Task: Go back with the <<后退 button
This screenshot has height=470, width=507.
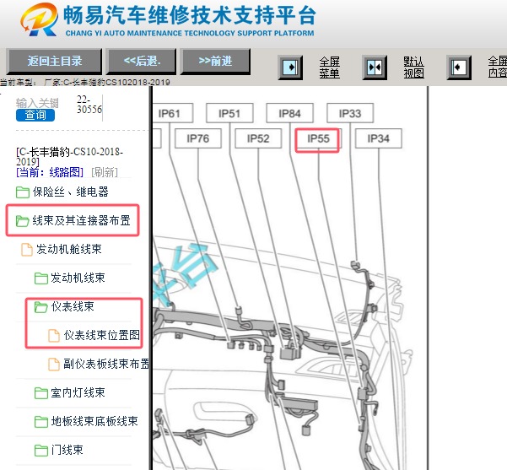Action: point(141,61)
